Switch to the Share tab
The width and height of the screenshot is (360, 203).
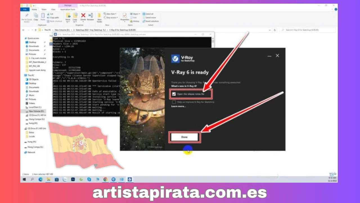pos(44,9)
